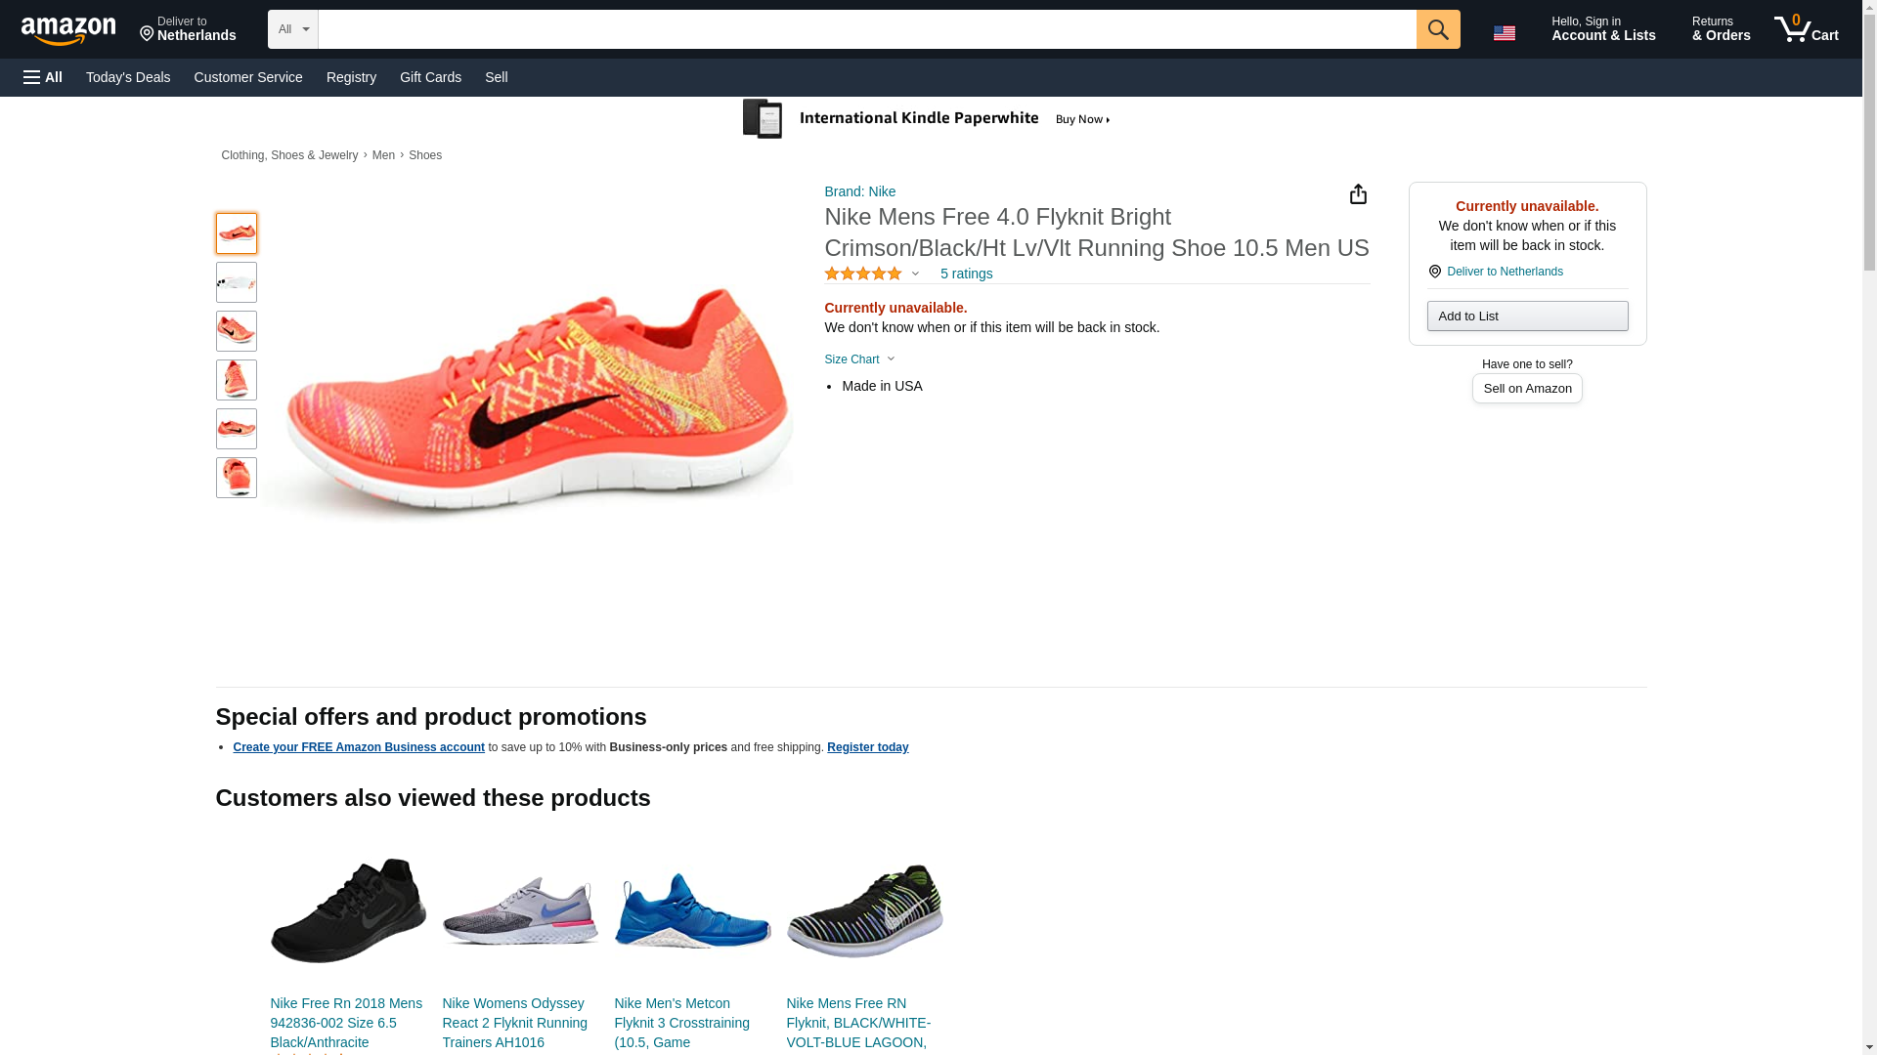Open the Brand: Nike link
Viewport: 1877px width, 1055px height.
(x=859, y=191)
